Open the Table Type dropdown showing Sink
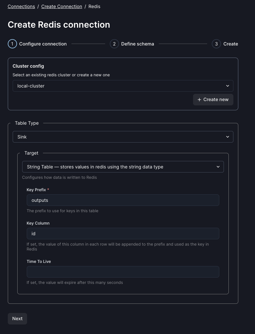This screenshot has width=255, height=334. 123,137
